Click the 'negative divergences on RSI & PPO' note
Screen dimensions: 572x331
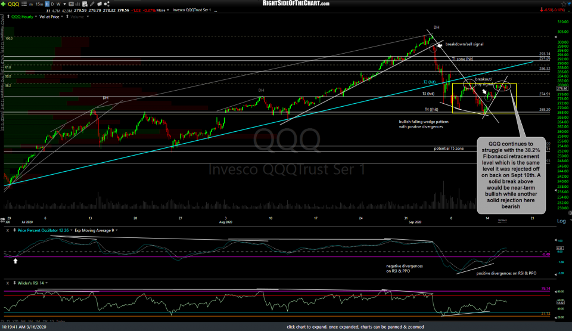click(405, 268)
